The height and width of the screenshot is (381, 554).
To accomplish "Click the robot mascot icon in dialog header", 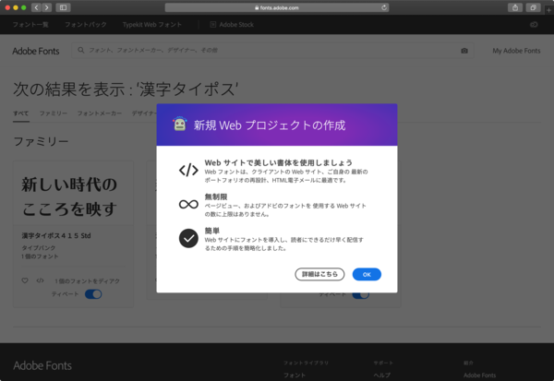I will (x=179, y=124).
